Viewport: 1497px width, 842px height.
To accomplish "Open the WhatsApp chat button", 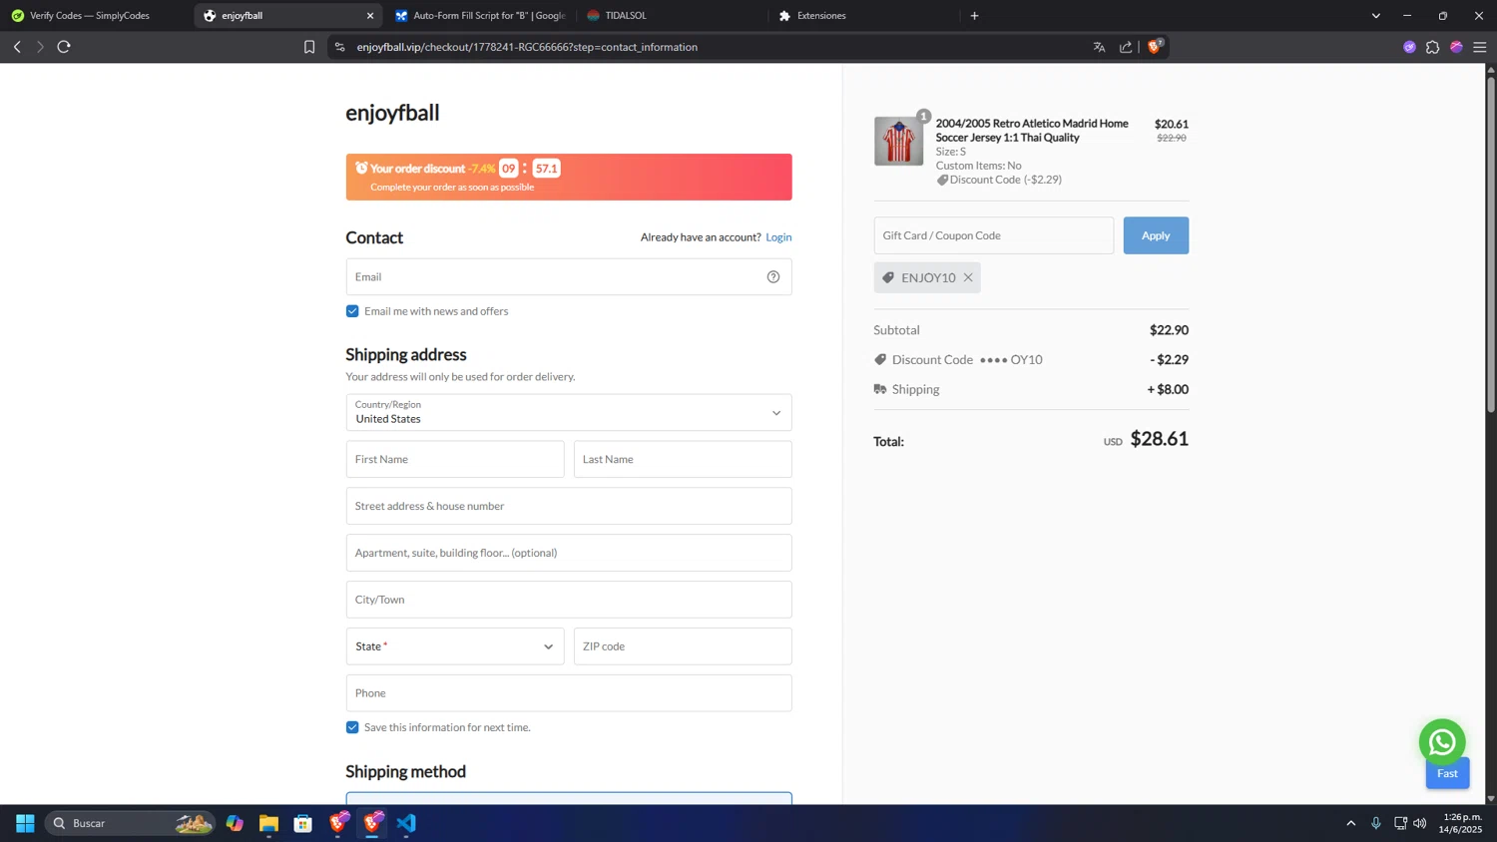I will coord(1442,742).
